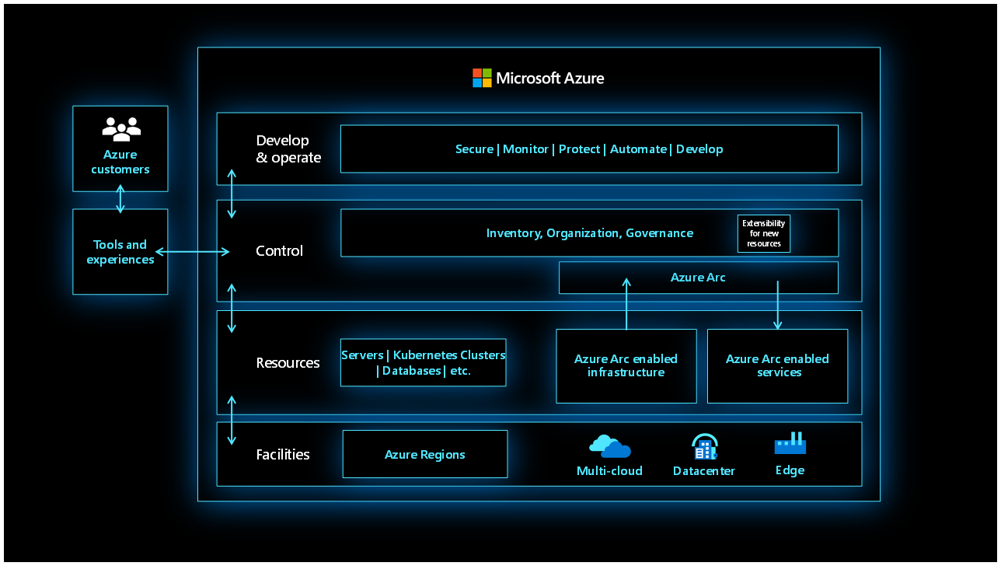Viewport: 1001px width, 566px height.
Task: Click the Inventory, Organization, Governance panel
Action: [589, 232]
